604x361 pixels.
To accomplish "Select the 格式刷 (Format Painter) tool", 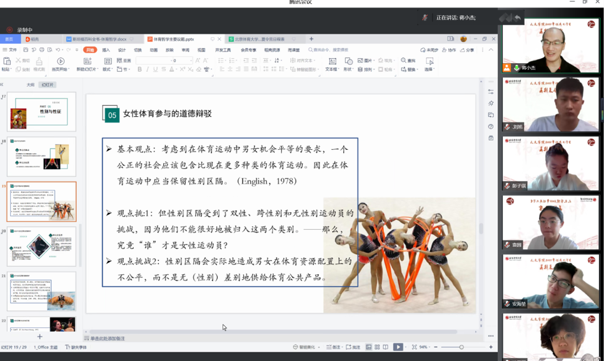I will [x=40, y=61].
